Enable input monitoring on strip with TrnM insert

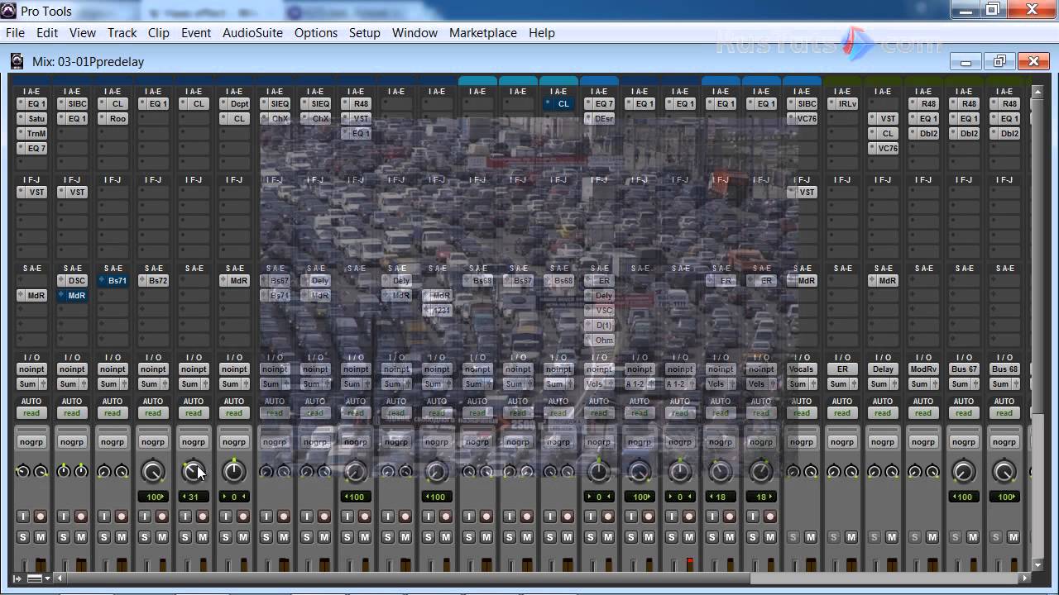click(x=23, y=516)
